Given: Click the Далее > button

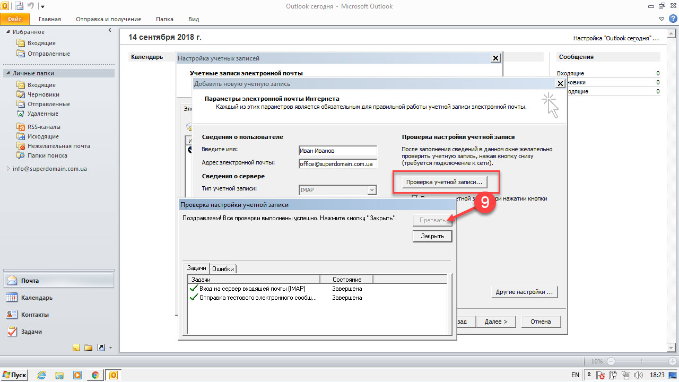Looking at the screenshot, I should pyautogui.click(x=496, y=322).
